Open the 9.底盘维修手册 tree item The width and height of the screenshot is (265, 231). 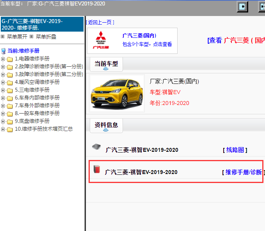tap(32, 121)
